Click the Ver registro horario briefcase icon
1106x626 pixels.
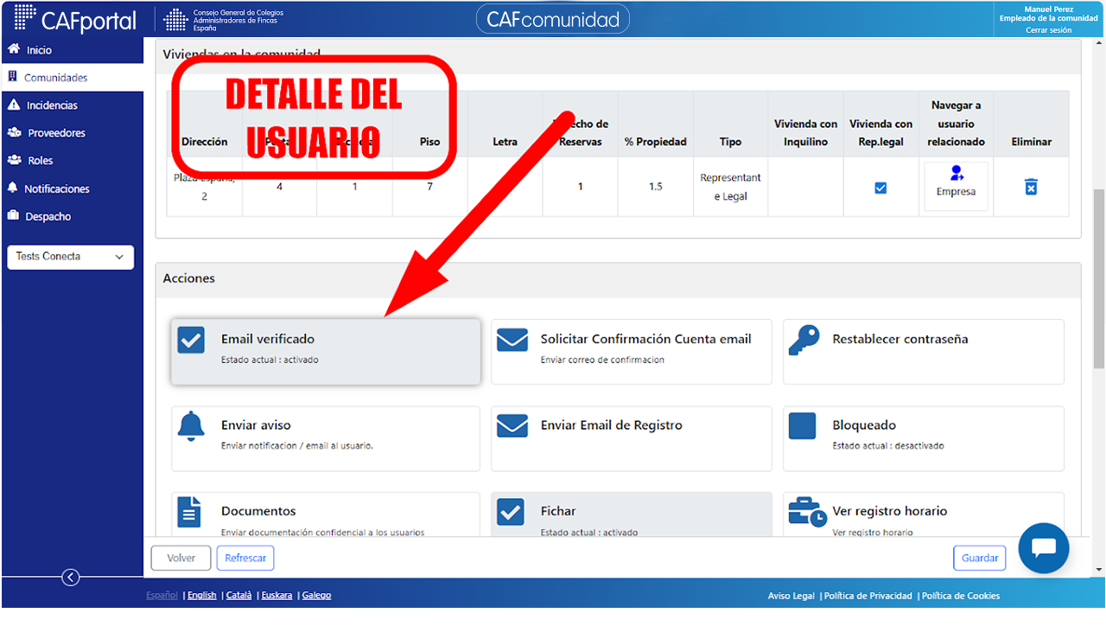(x=807, y=512)
